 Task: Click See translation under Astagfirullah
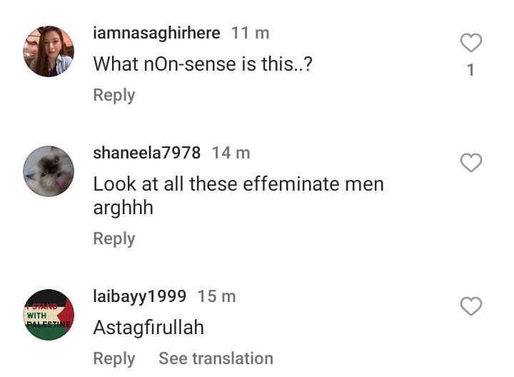click(216, 358)
